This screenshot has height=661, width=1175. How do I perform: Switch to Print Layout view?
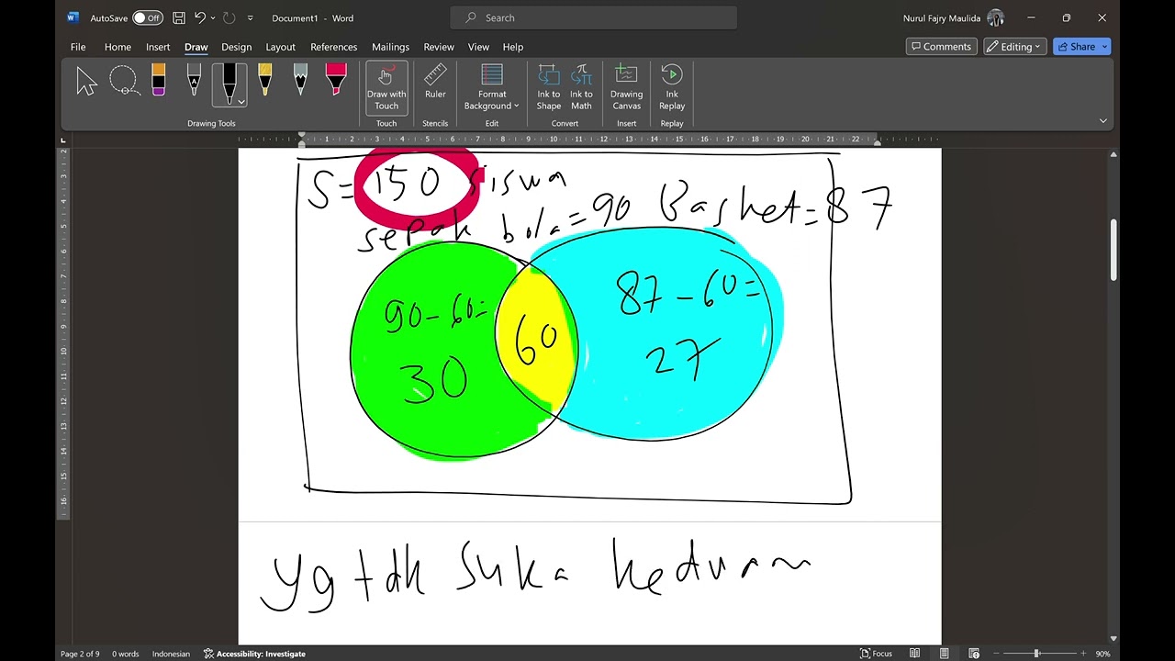(x=944, y=654)
